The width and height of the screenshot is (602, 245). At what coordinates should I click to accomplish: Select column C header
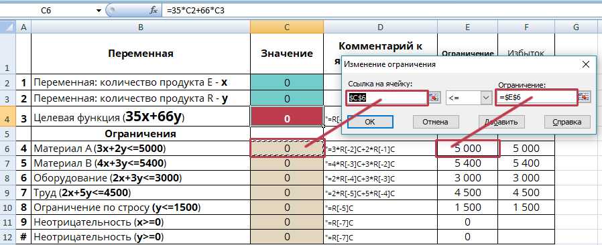pos(287,27)
